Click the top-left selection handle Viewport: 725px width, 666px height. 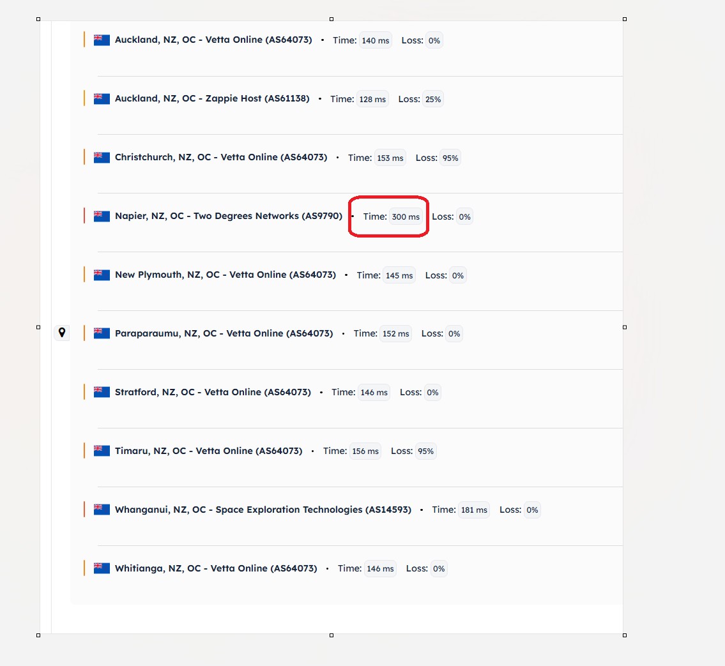pos(38,19)
